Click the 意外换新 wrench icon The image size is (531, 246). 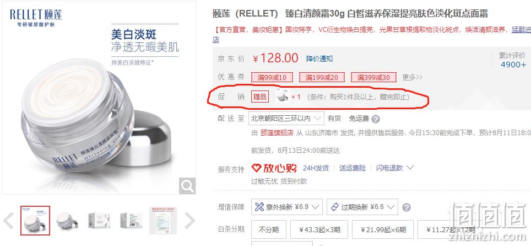259,207
